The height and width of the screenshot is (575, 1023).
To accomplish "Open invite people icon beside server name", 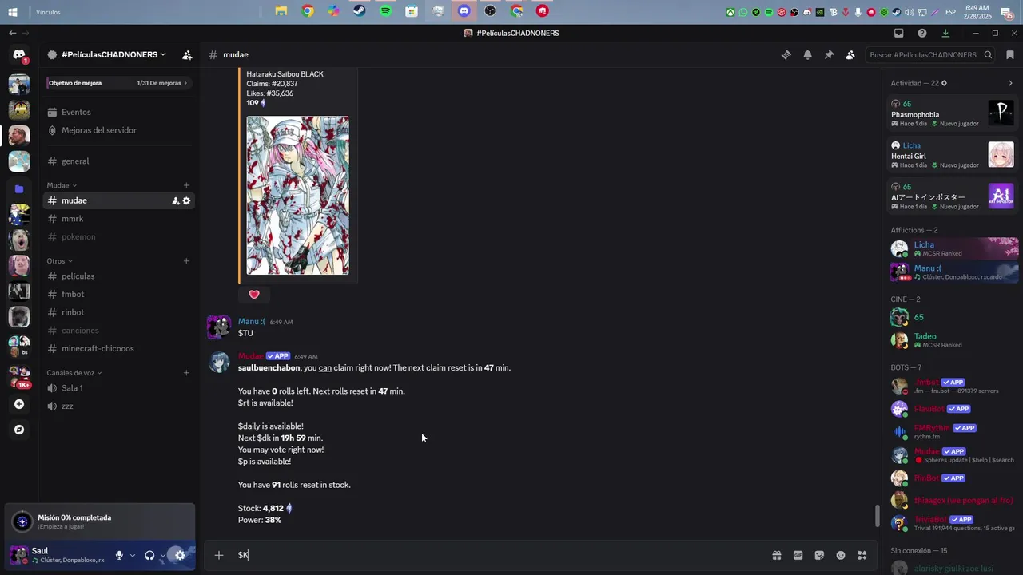I will [x=187, y=55].
